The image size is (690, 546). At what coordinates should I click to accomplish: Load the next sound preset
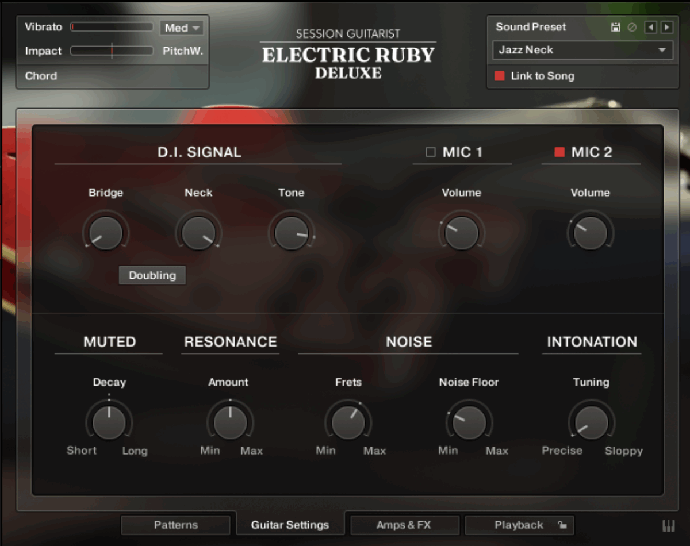coord(666,27)
